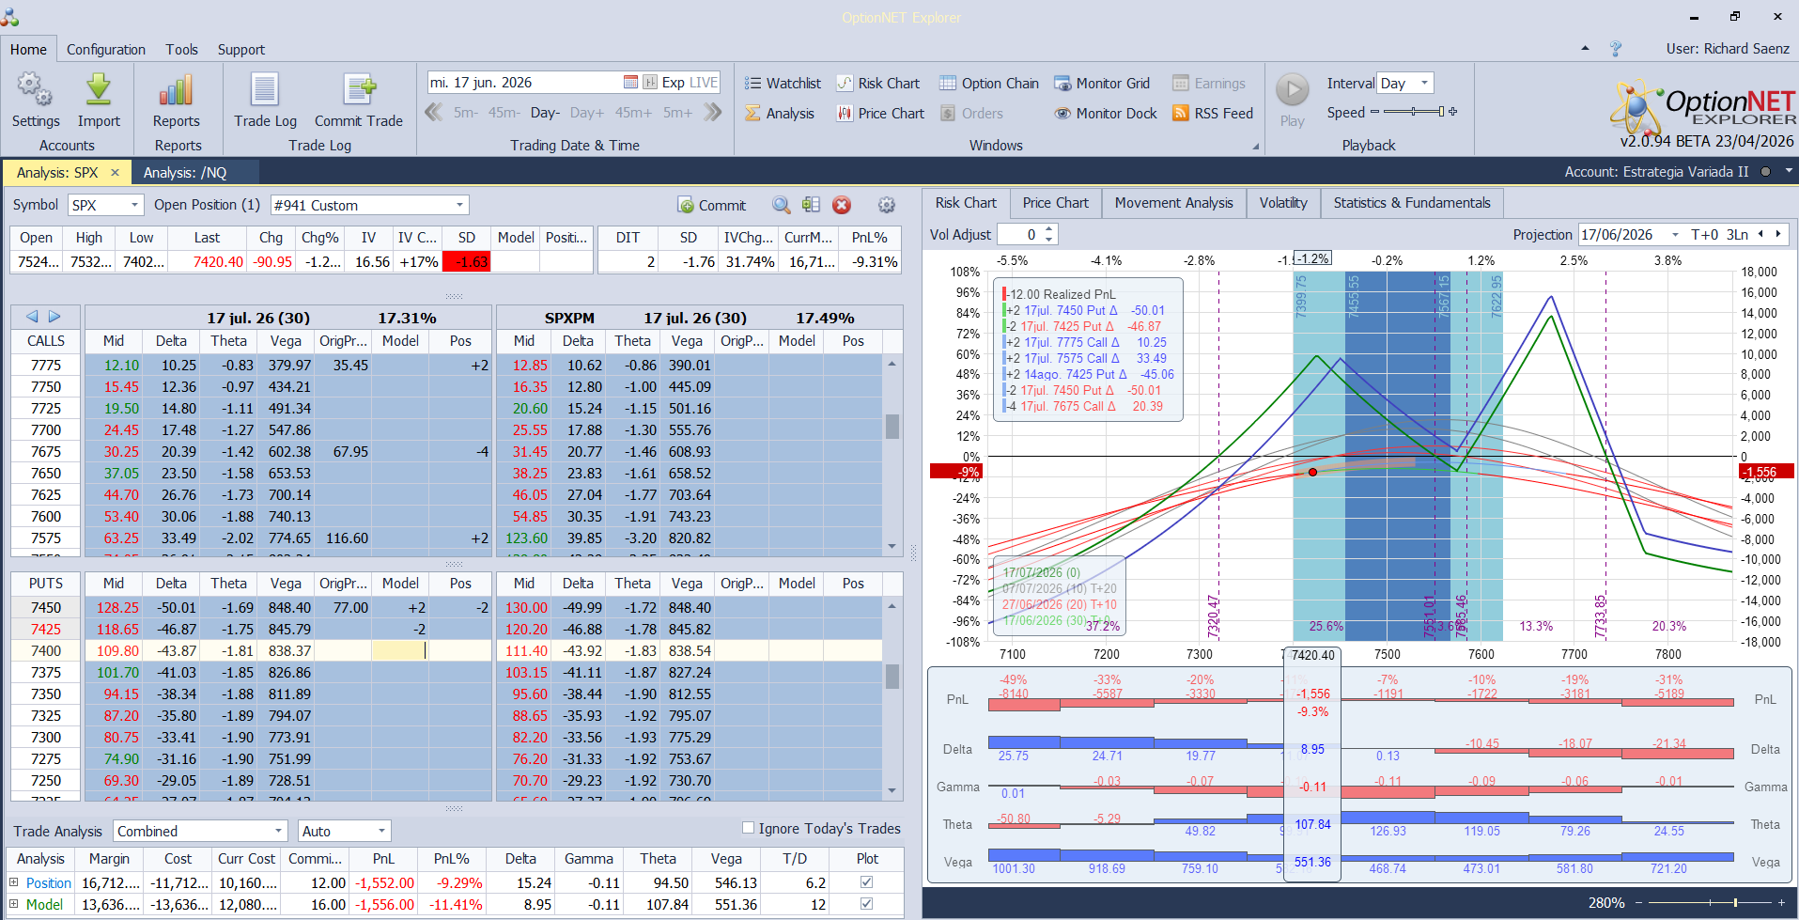Go to previous expiration with left arrow

pos(32,317)
